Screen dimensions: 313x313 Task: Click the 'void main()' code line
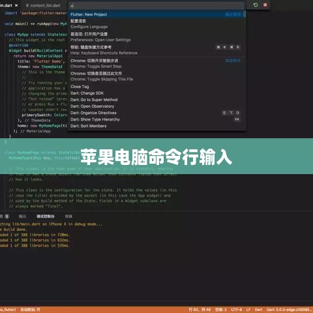[x=36, y=23]
